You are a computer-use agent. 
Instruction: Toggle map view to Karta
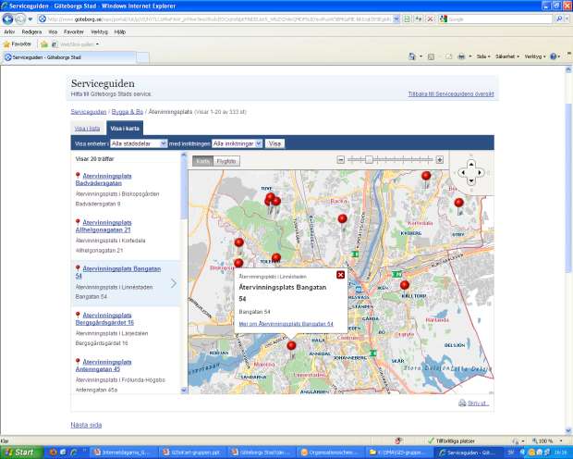coord(202,161)
